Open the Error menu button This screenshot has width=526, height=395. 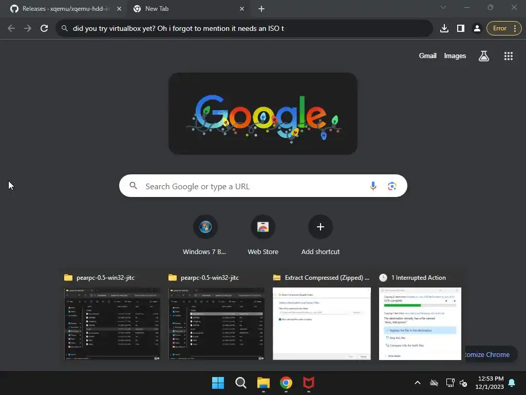point(504,29)
